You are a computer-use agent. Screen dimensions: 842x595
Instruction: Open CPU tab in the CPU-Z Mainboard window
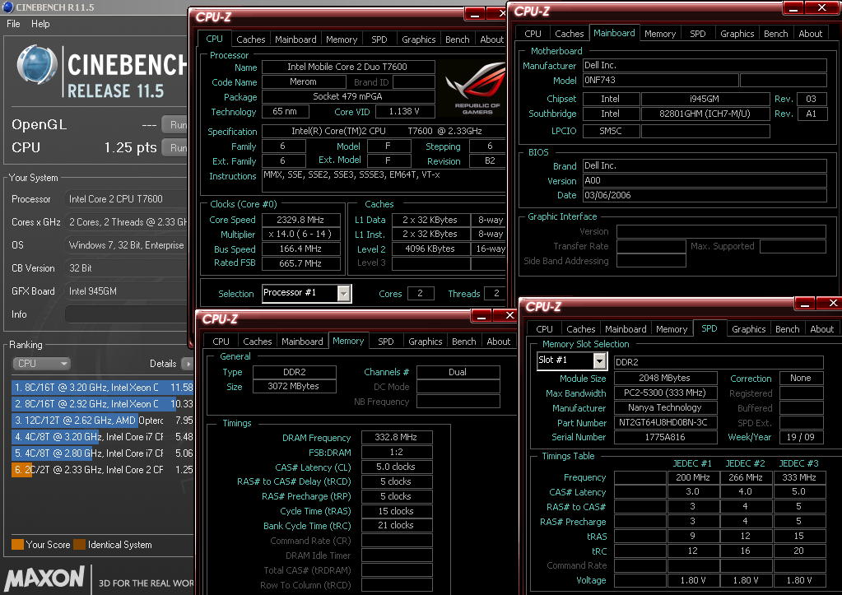click(x=533, y=33)
